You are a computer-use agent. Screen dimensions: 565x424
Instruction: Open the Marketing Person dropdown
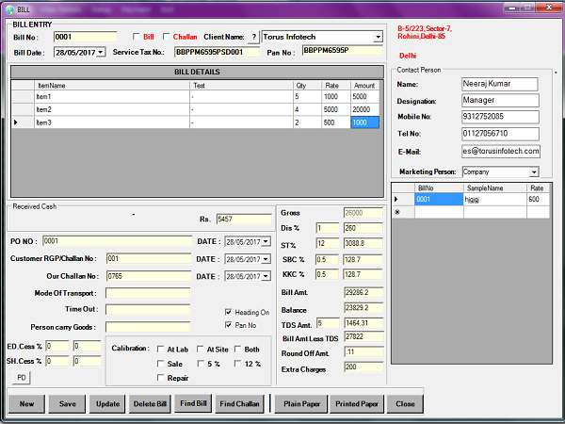coord(534,172)
